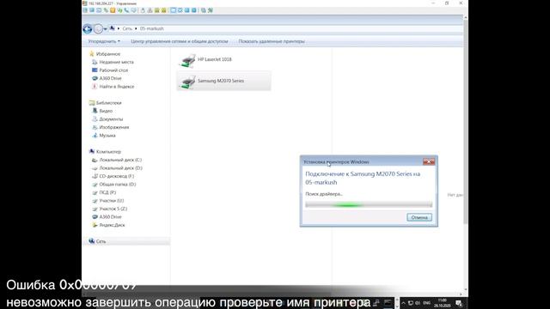The image size is (550, 309).
Task: Click the phone handset icon in remote toolbar
Action: pos(126,10)
